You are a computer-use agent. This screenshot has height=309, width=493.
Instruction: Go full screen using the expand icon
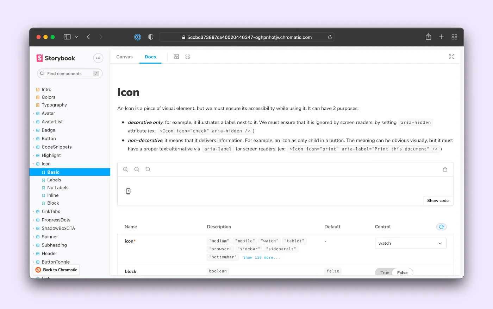[451, 57]
